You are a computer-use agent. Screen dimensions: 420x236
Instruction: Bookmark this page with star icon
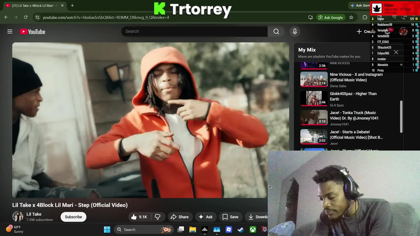point(351,17)
